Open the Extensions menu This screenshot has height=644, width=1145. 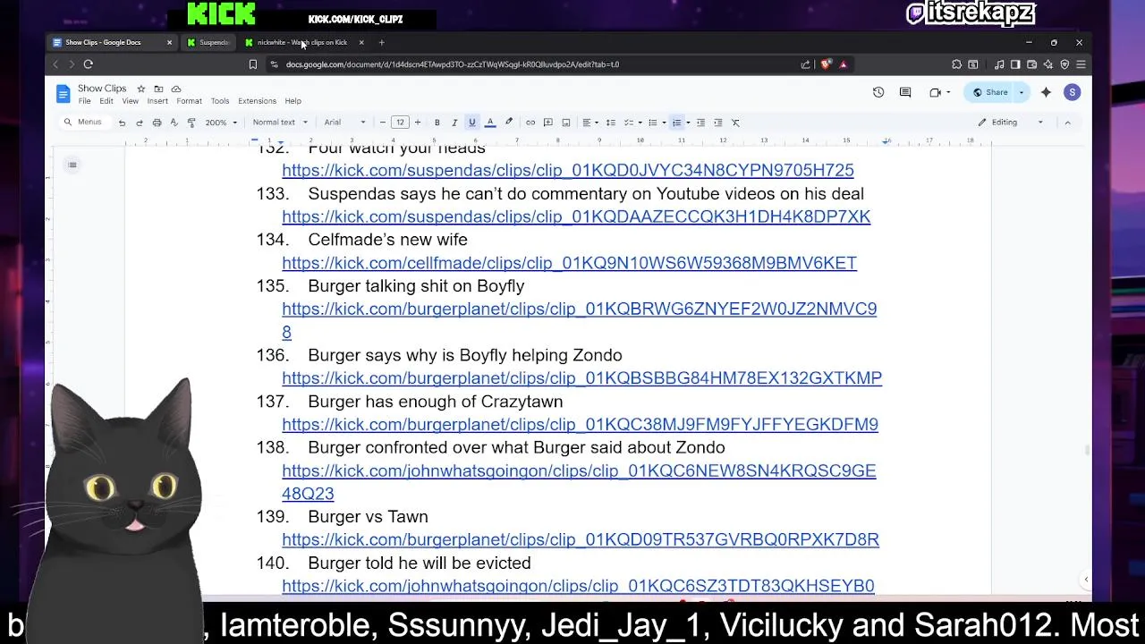click(257, 101)
